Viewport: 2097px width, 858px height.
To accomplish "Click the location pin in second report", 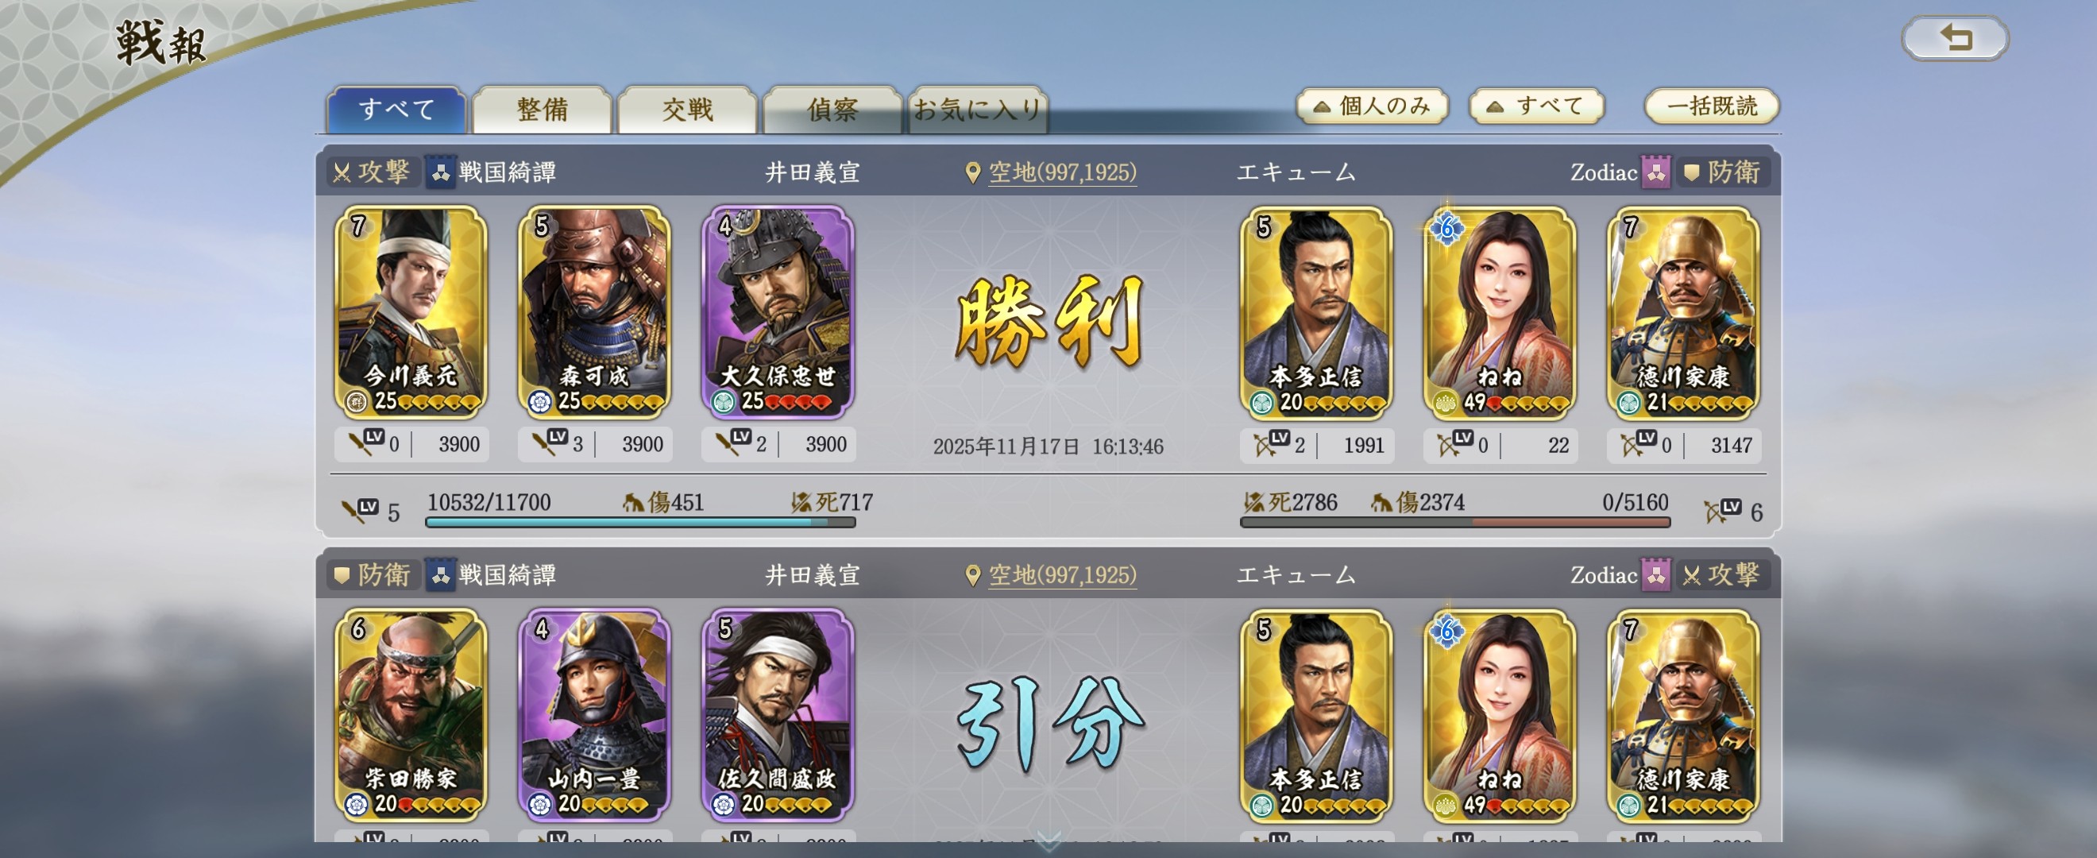I will (972, 575).
